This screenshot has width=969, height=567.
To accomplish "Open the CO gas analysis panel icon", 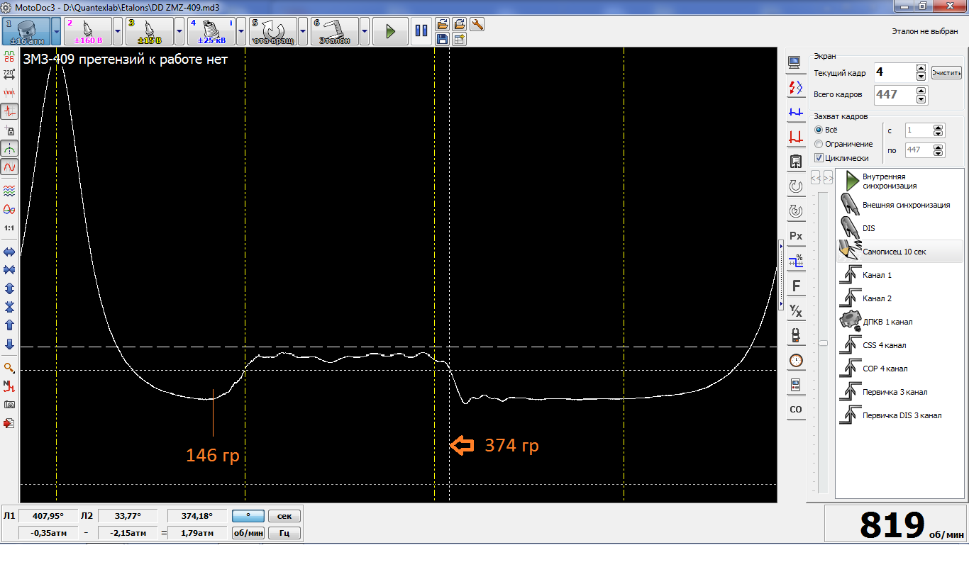I will pyautogui.click(x=796, y=410).
